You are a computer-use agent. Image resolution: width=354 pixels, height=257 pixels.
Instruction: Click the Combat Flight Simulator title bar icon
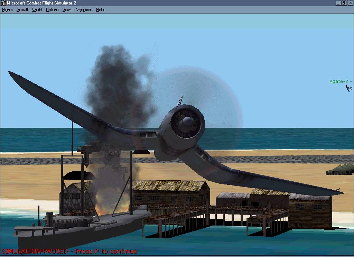pos(3,3)
